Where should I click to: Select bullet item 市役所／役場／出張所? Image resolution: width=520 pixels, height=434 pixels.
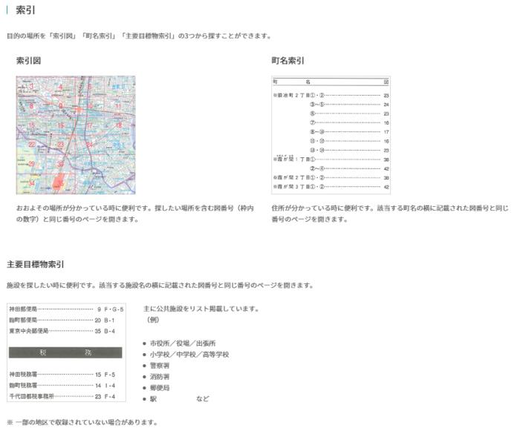[x=183, y=343]
